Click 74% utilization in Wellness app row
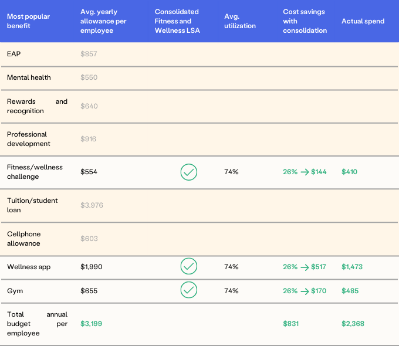Viewport: 399px width, 346px height. coord(231,267)
